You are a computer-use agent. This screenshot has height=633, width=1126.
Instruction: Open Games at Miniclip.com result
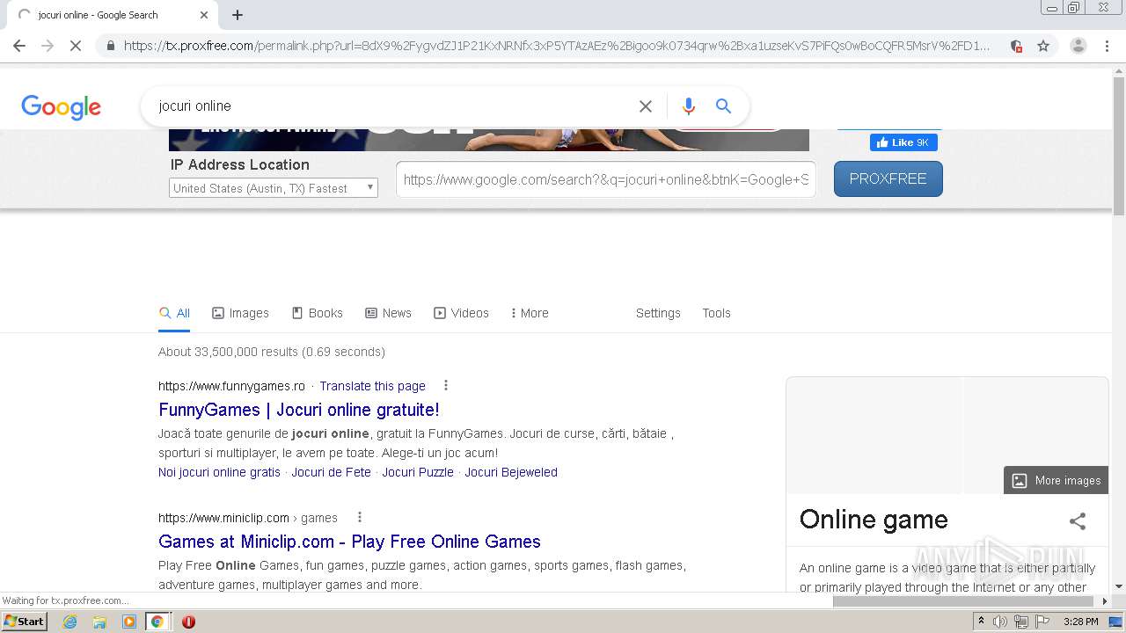tap(349, 542)
